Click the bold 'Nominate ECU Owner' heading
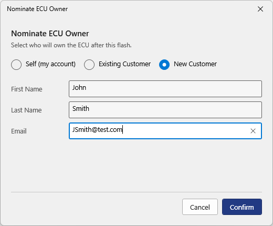 click(x=50, y=34)
